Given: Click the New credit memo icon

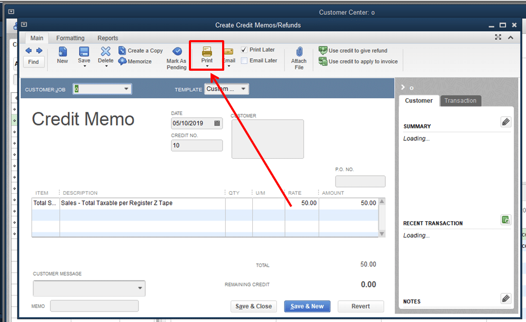Looking at the screenshot, I should pyautogui.click(x=62, y=55).
